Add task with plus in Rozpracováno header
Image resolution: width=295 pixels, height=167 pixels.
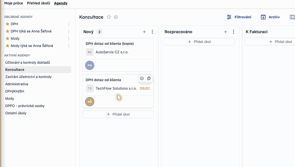(x=225, y=32)
